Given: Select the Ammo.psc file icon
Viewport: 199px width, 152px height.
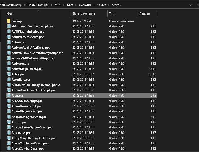Looking at the screenshot, I should [x=9, y=122].
